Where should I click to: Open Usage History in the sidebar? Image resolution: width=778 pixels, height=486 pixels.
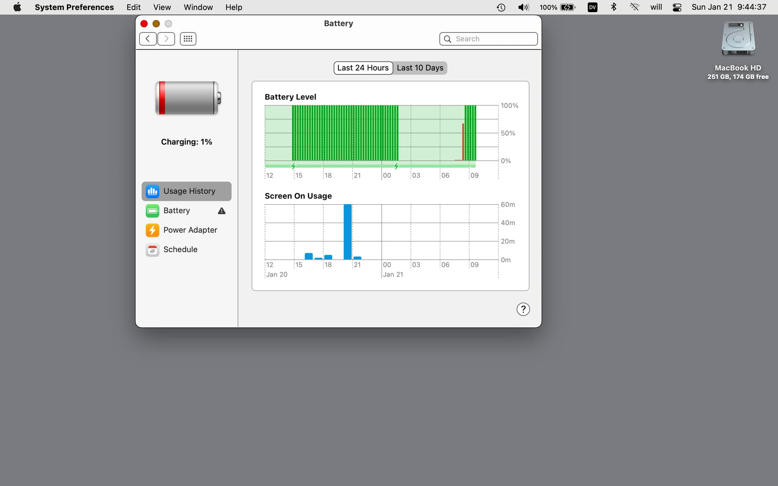click(186, 191)
